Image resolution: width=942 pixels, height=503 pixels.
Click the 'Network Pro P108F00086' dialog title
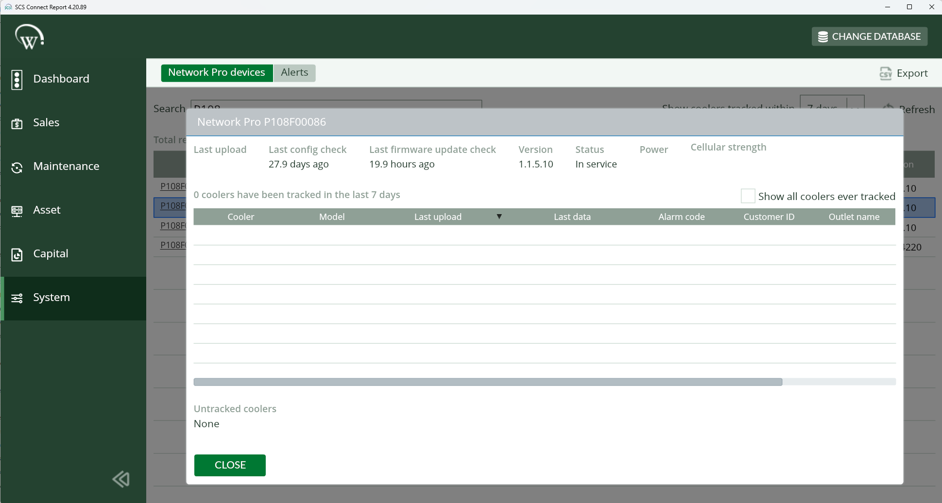click(261, 122)
